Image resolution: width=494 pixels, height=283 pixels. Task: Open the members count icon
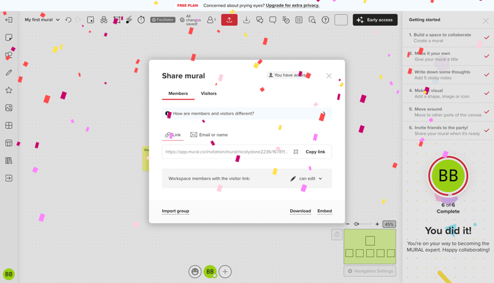point(211,20)
